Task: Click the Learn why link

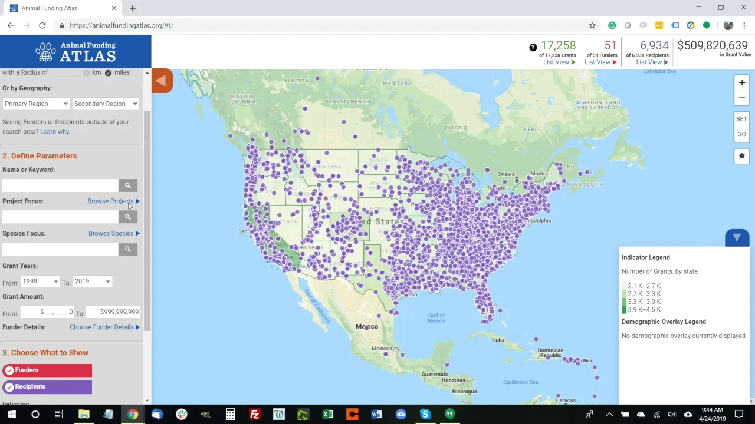Action: 55,132
